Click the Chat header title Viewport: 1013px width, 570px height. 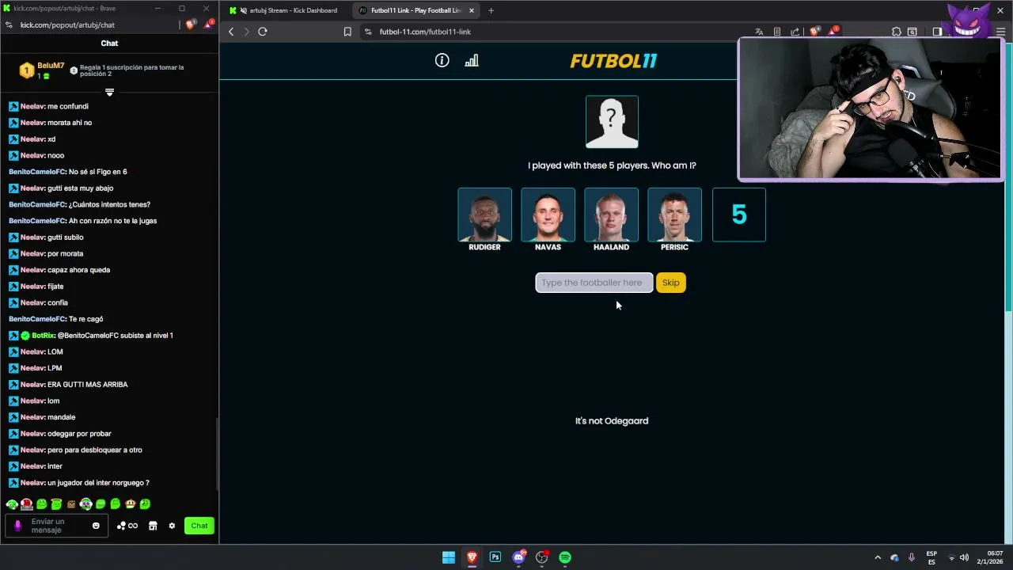point(109,44)
